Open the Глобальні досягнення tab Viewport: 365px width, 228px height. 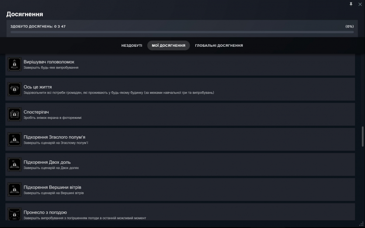point(219,45)
